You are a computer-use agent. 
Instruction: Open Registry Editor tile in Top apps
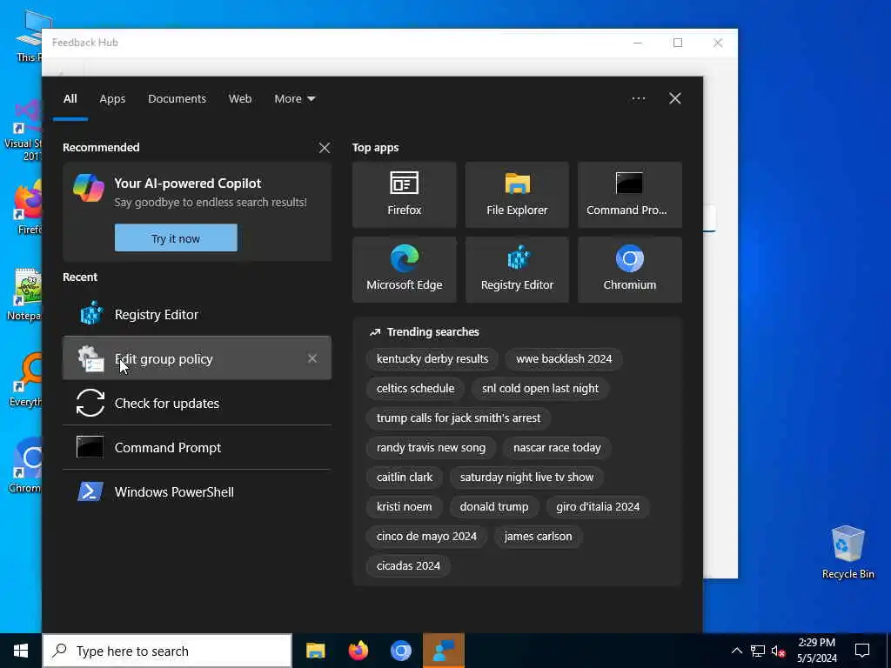click(x=517, y=270)
